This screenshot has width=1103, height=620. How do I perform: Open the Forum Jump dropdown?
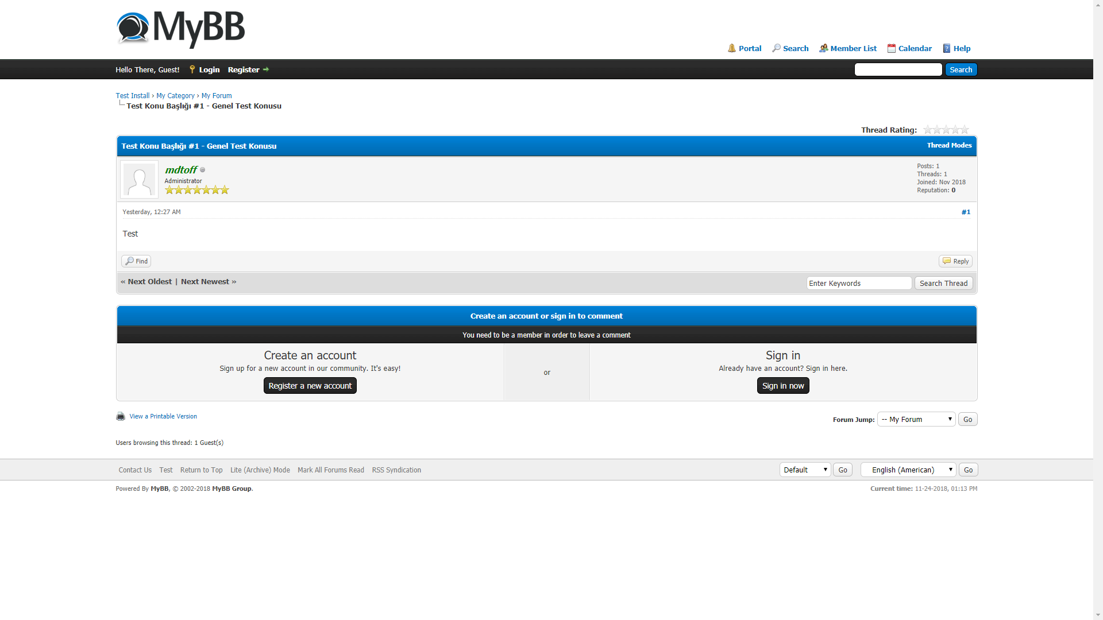[x=916, y=419]
